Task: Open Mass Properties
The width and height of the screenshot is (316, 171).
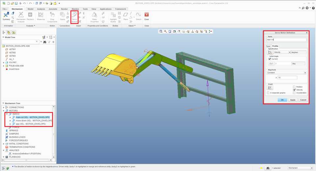Action: [x=94, y=17]
